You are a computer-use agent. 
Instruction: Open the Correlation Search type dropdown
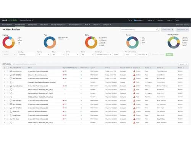coord(104,55)
